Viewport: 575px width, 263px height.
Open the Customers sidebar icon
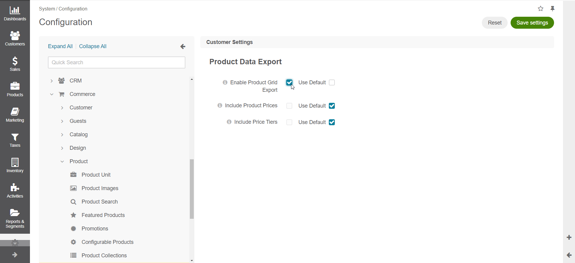click(x=15, y=36)
